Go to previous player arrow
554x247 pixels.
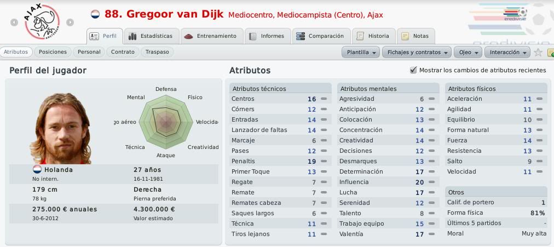14,22
